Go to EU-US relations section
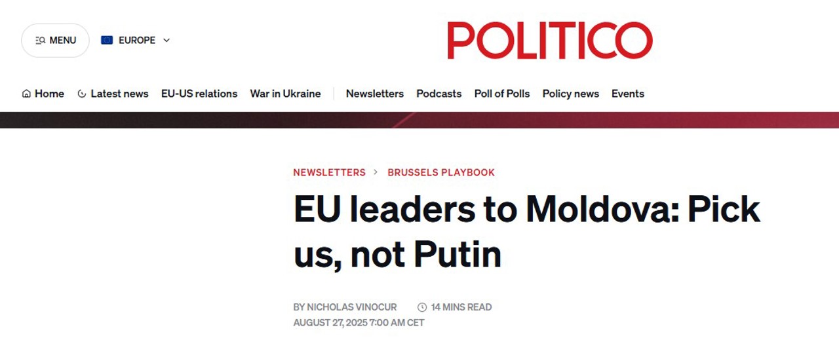 click(x=199, y=94)
